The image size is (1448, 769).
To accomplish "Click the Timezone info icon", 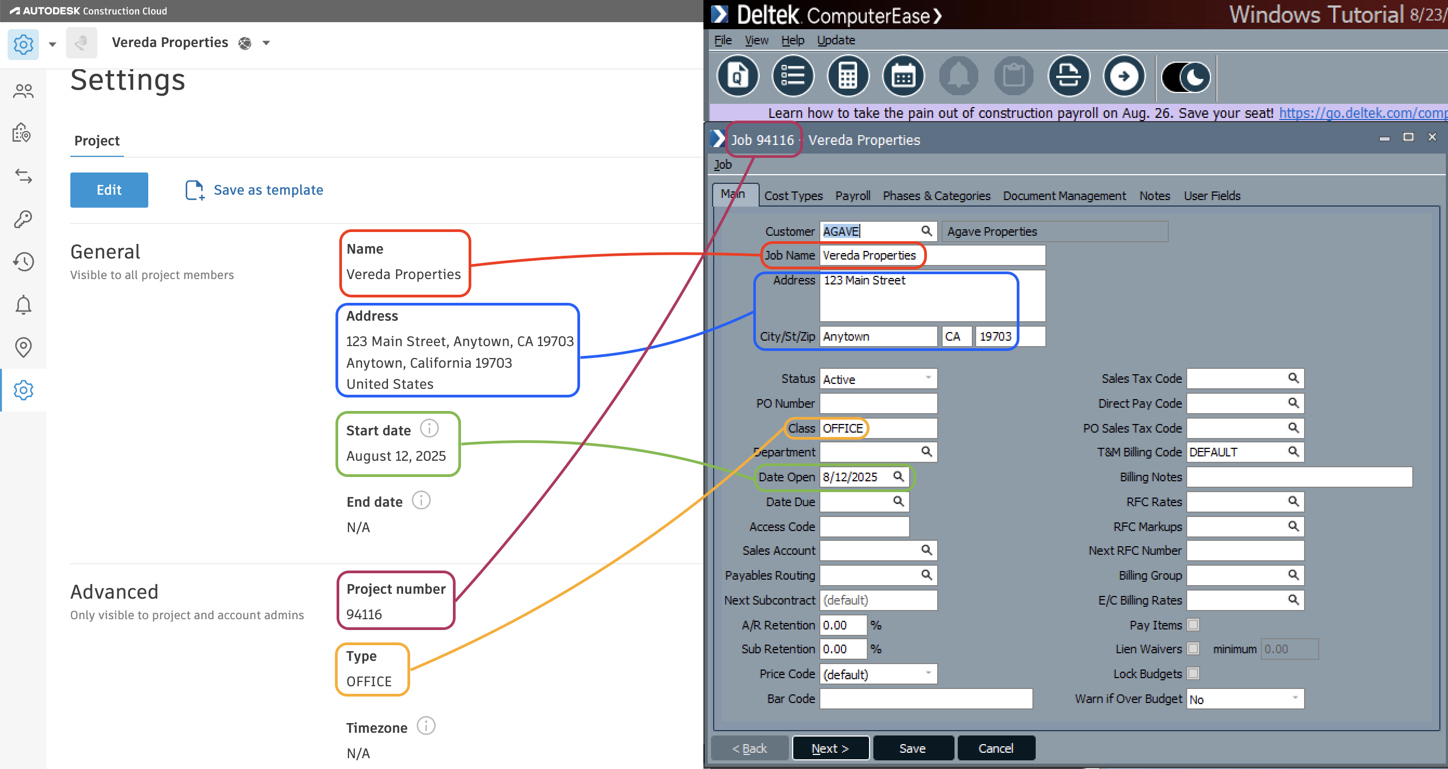I will [x=426, y=726].
